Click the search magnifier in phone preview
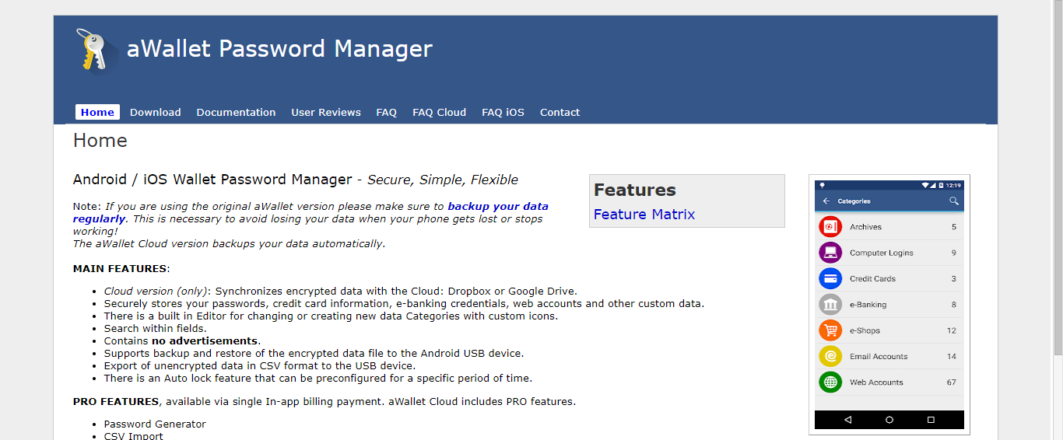Viewport: 1063px width, 440px height. 954,201
